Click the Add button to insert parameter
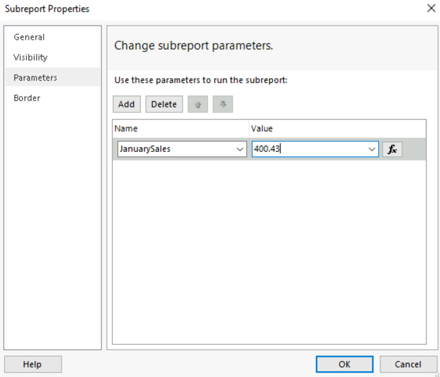 tap(127, 104)
